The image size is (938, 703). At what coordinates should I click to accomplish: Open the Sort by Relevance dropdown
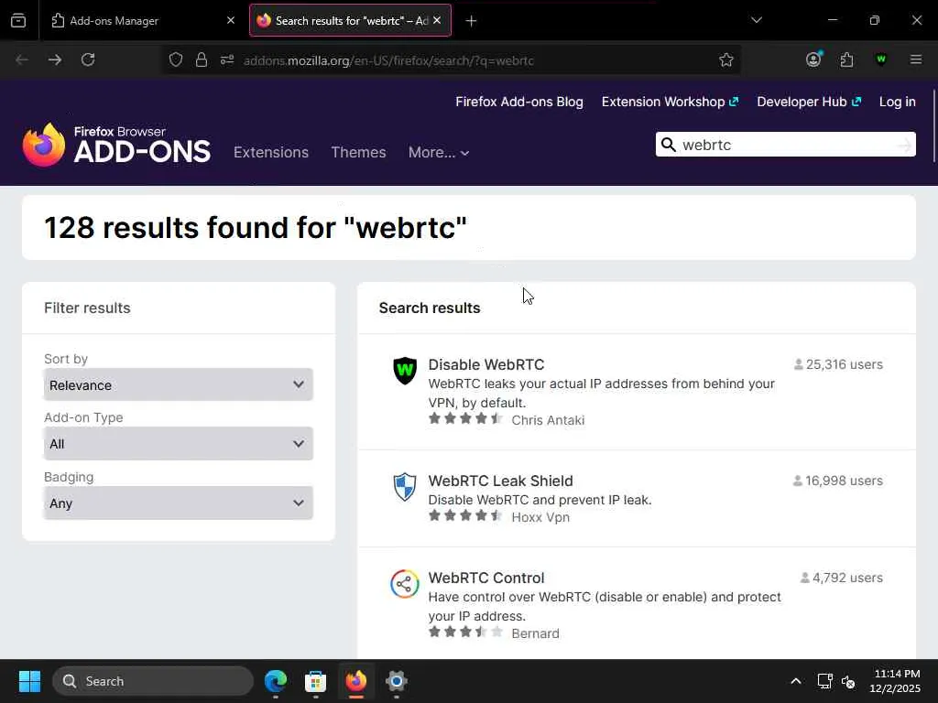coord(179,385)
